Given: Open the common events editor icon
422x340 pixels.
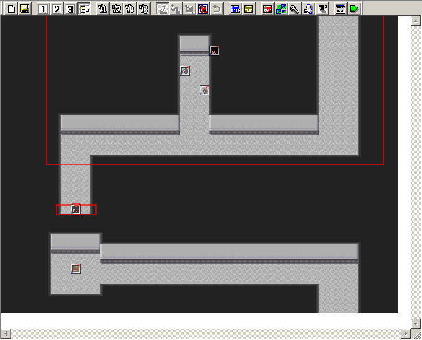Looking at the screenshot, I should 309,9.
